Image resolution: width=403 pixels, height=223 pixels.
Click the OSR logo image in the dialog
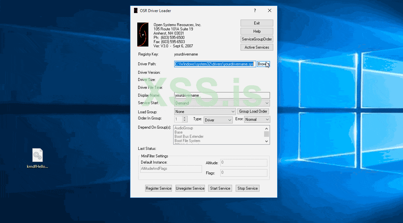(x=143, y=34)
